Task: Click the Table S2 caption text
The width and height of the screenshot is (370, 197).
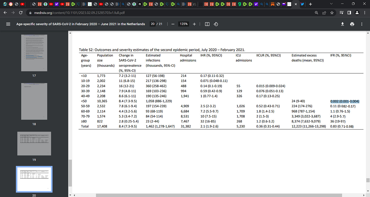Action: [162, 50]
